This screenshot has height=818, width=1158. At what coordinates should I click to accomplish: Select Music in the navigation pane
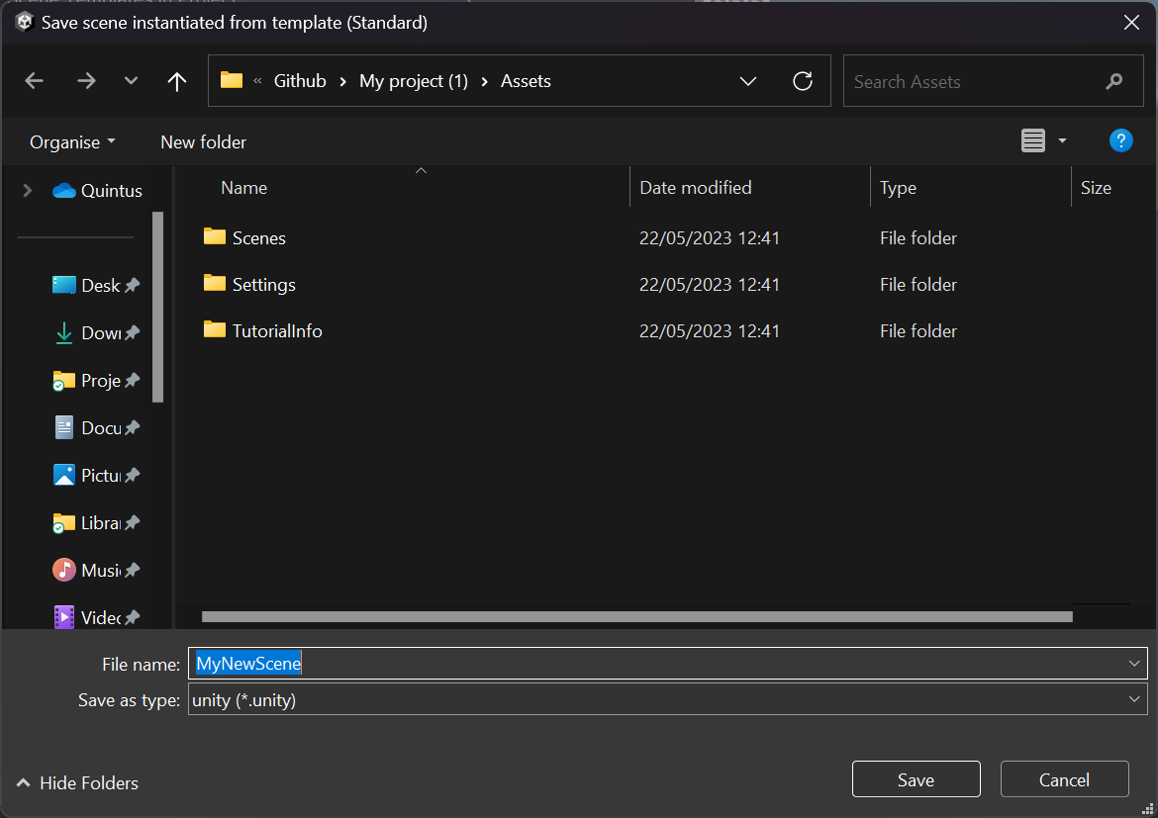99,571
